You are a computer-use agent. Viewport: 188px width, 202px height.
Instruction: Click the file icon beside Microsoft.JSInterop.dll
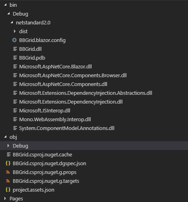pos(15,110)
